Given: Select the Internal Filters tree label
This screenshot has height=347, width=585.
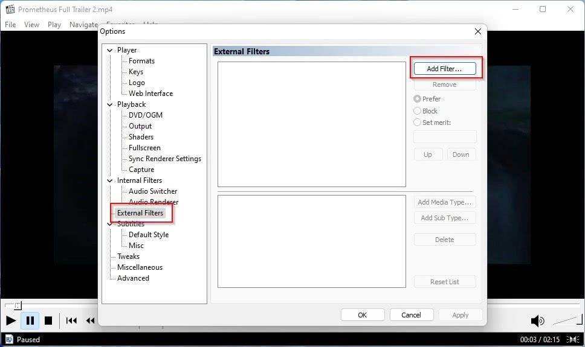Looking at the screenshot, I should point(140,180).
